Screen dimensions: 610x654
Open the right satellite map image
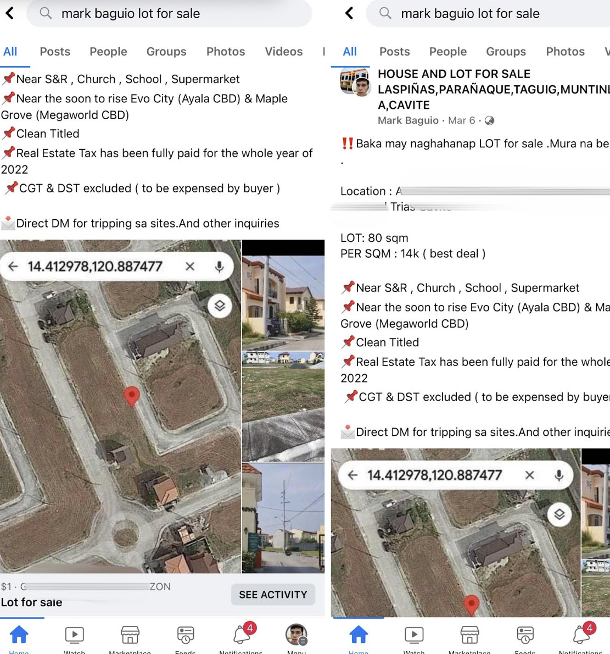tap(456, 533)
